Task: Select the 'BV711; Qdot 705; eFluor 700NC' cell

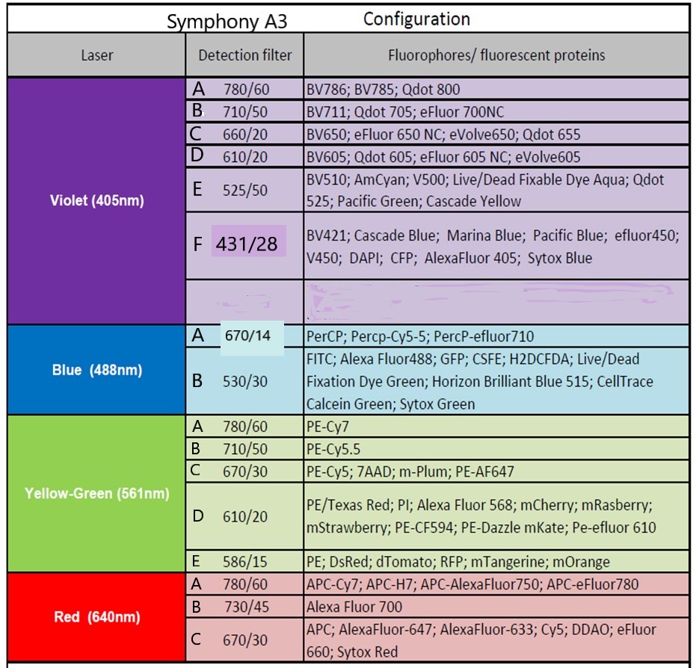Action: click(496, 111)
